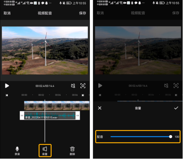183x159 pixels.
Task: Select the 录音_20220411105515.wav audio clip
Action: pos(50,115)
